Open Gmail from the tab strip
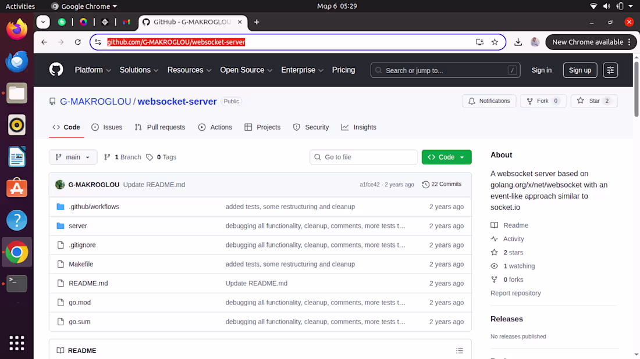Image resolution: width=640 pixels, height=359 pixels. point(126,22)
